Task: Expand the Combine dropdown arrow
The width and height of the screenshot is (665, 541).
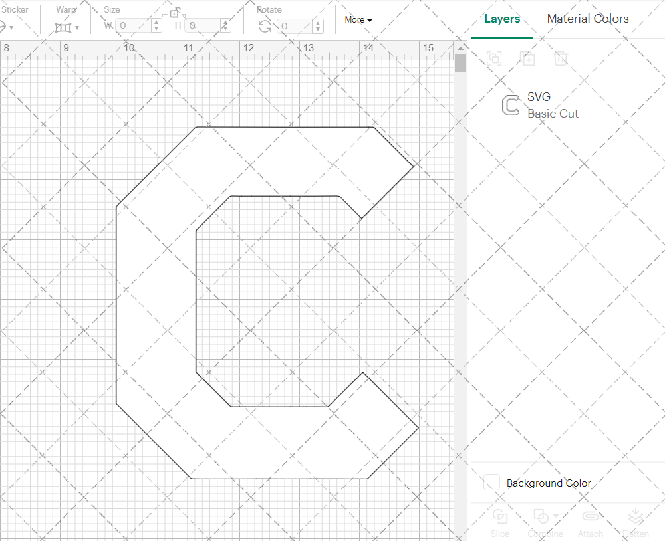Action: click(x=555, y=516)
